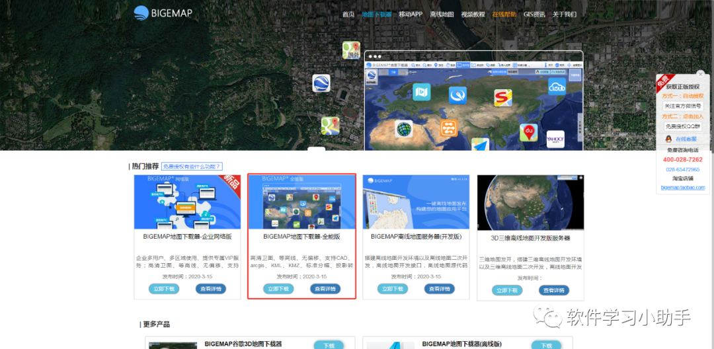Open the 企业网络版 product thumbnail
Viewport: 714px width, 349px height.
(187, 202)
